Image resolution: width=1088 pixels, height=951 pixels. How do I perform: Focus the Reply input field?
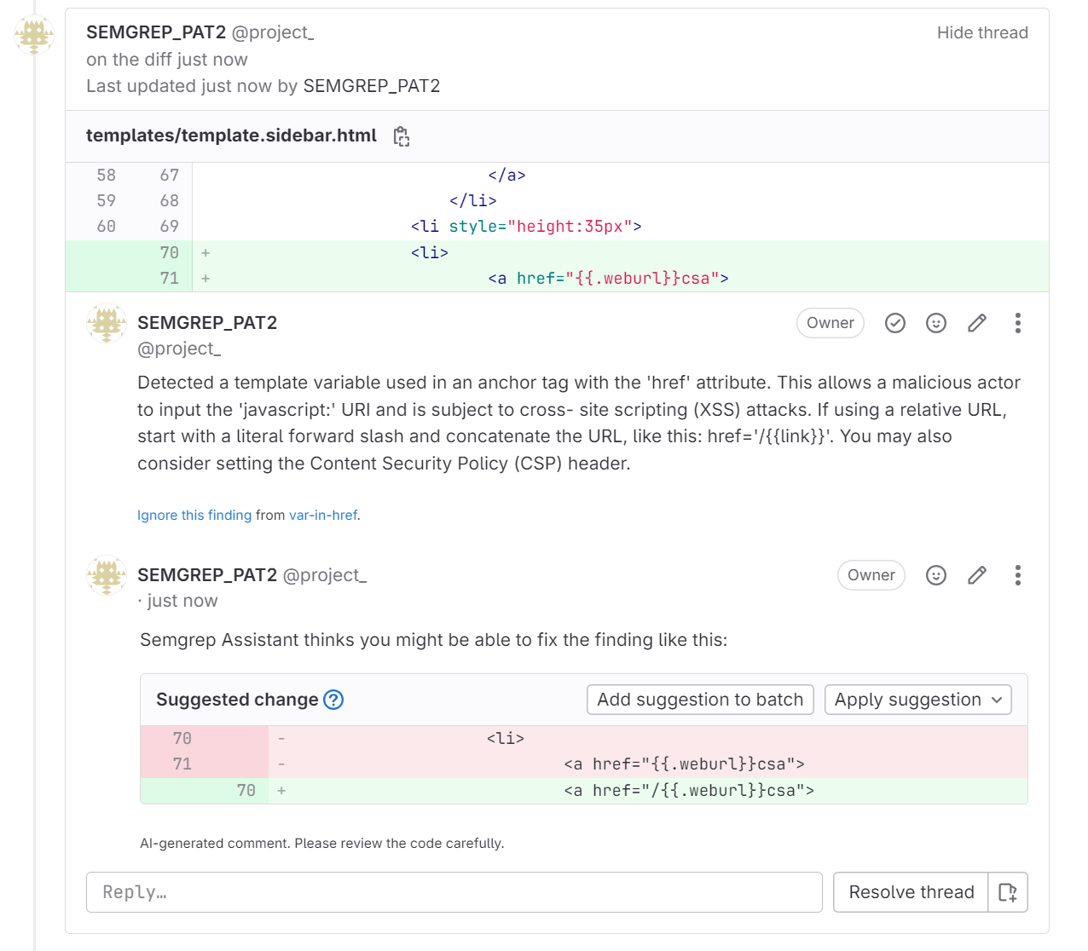coord(454,892)
